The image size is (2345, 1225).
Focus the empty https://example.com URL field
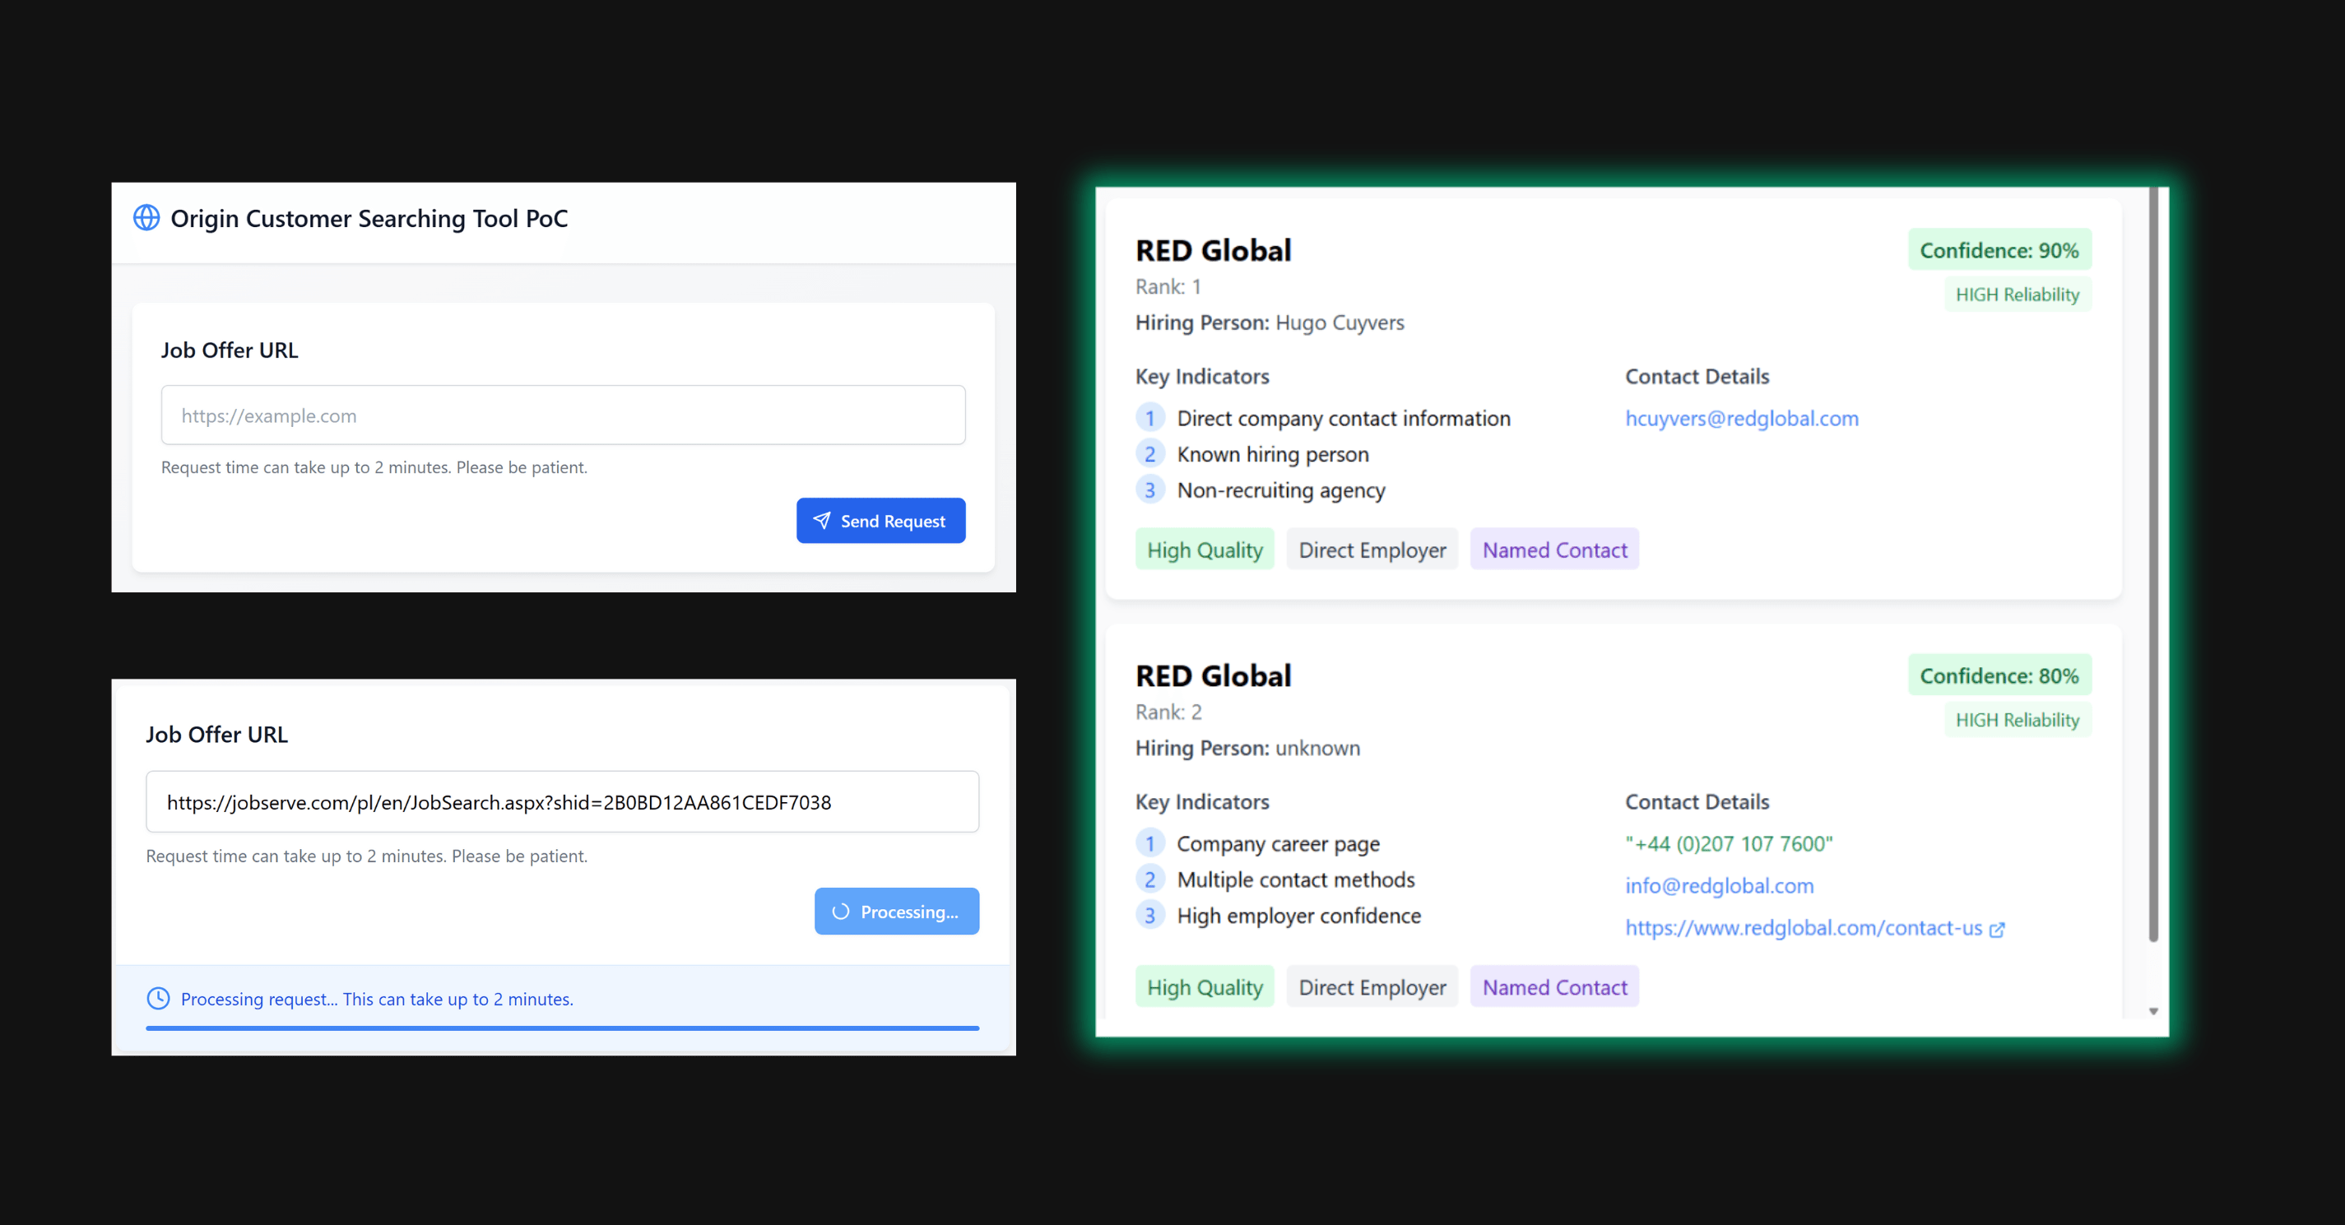(564, 415)
